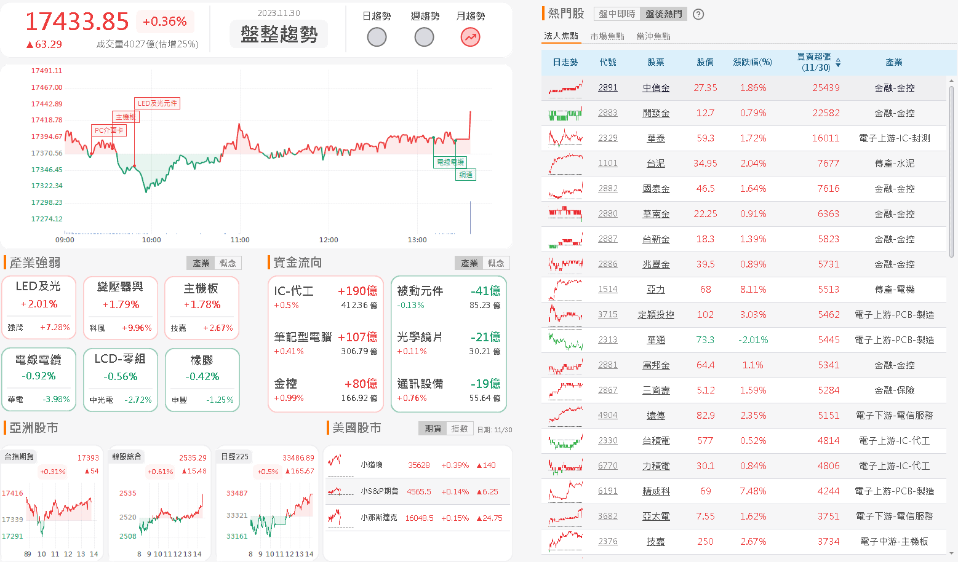The height and width of the screenshot is (562, 958).
Task: Open the help question mark beside 熱門股
Action: pos(698,14)
